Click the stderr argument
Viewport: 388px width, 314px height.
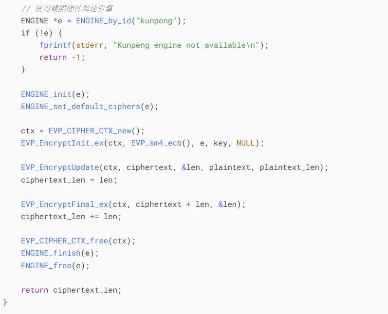click(90, 45)
